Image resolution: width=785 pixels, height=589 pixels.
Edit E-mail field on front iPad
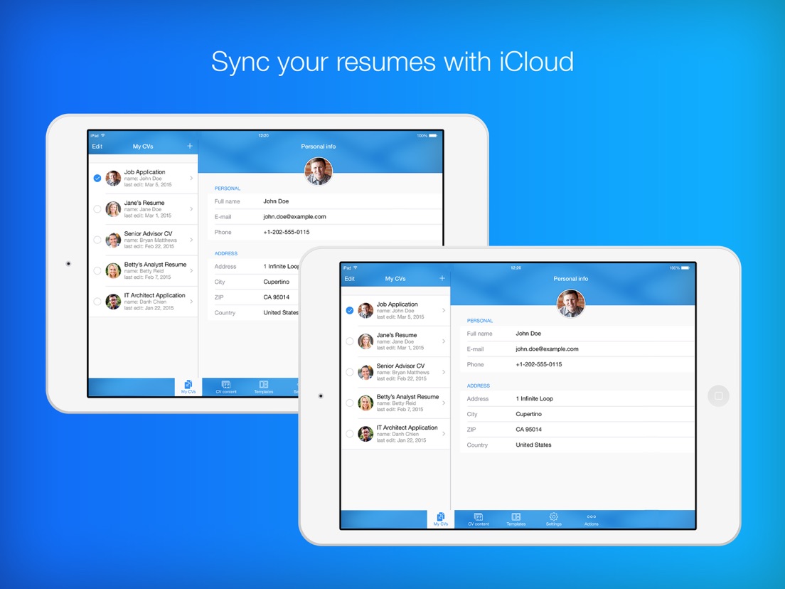point(577,349)
